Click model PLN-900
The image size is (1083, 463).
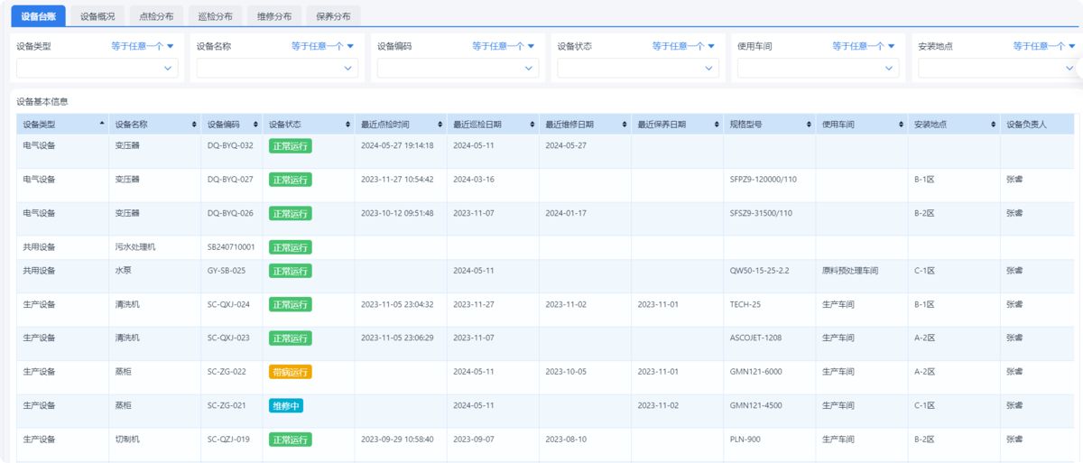(745, 439)
